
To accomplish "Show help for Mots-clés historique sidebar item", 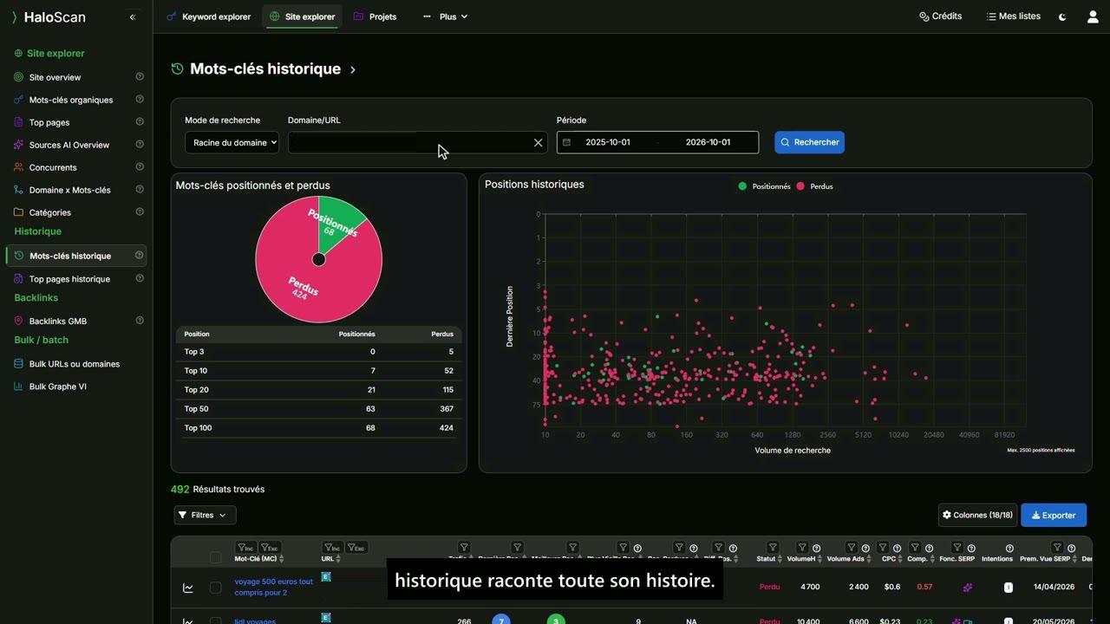I will click(140, 255).
